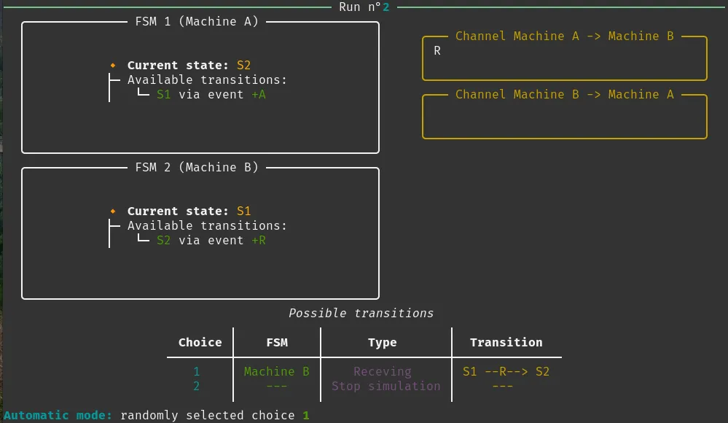The height and width of the screenshot is (423, 728).
Task: Click the Transition column header
Action: (506, 343)
